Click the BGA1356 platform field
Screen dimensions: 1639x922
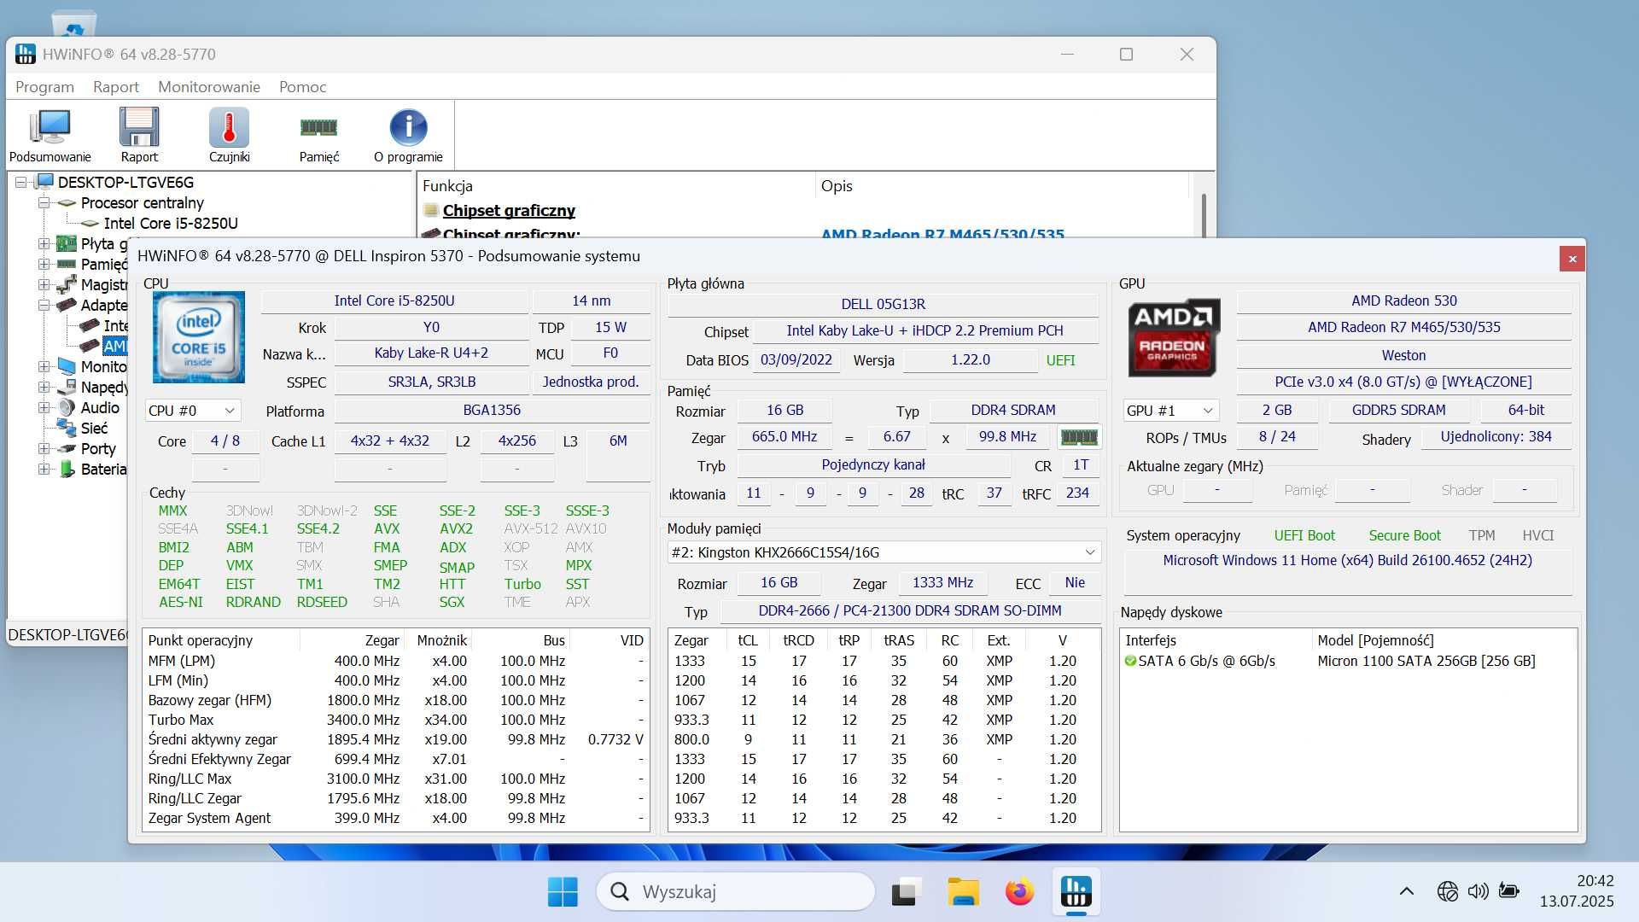coord(492,411)
